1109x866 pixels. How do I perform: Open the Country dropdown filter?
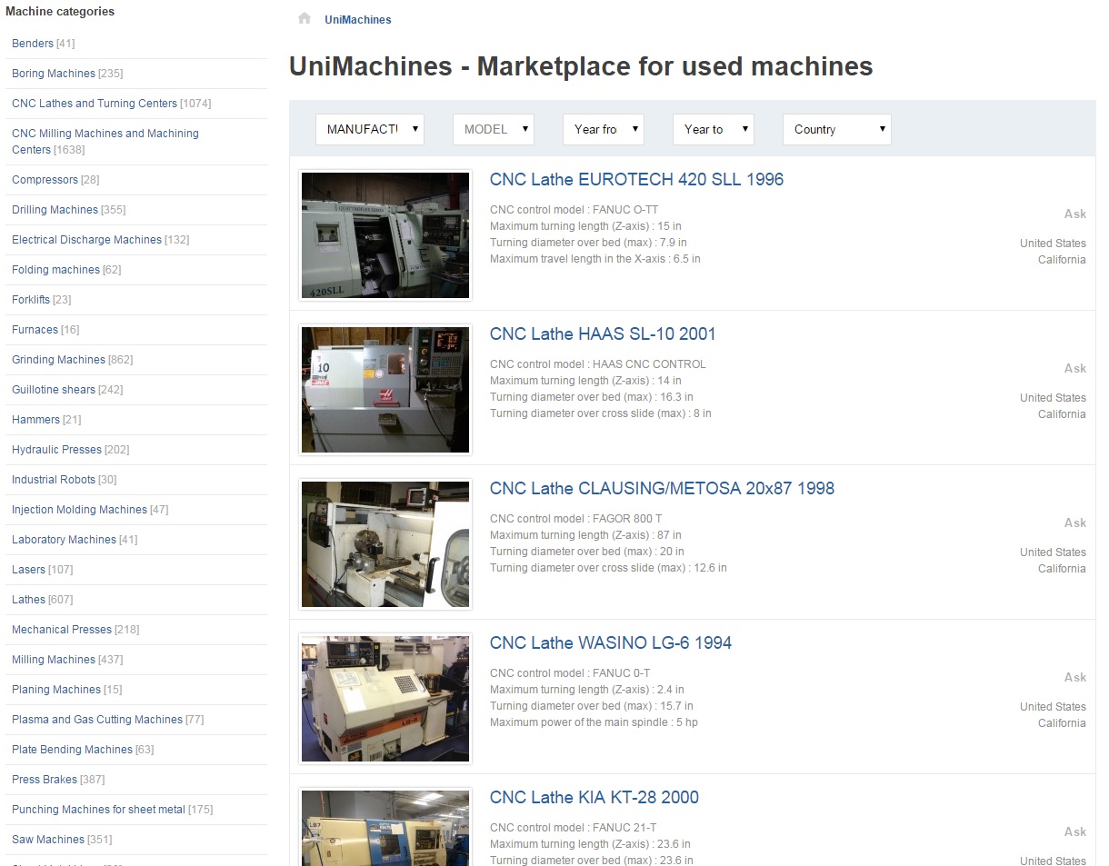837,129
